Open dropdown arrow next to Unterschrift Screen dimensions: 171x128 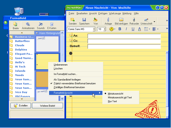point(154,22)
